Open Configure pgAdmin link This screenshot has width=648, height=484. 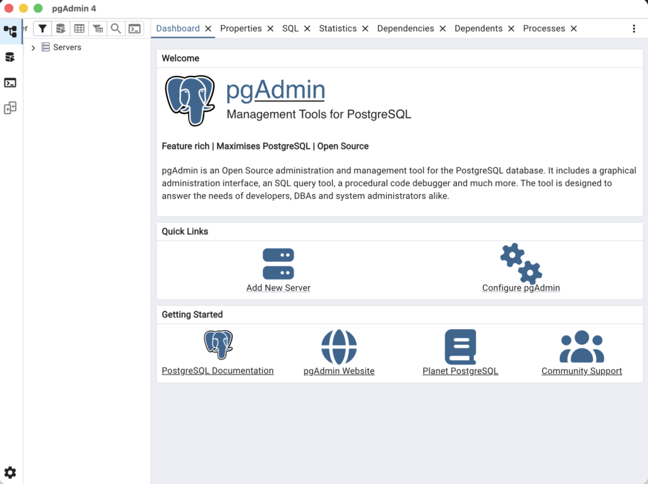tap(521, 288)
